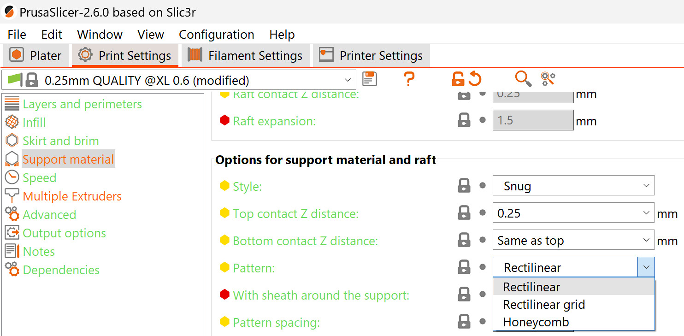
Task: Click lock icon next to Raft expansion
Action: pos(464,121)
